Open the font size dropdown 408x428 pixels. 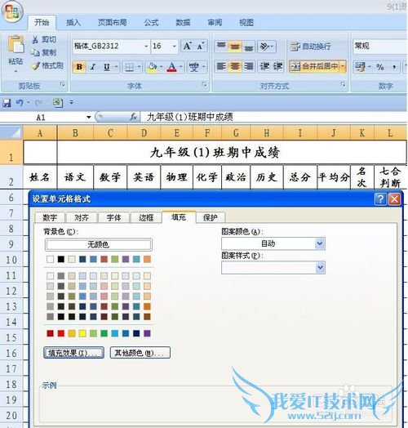(x=174, y=46)
